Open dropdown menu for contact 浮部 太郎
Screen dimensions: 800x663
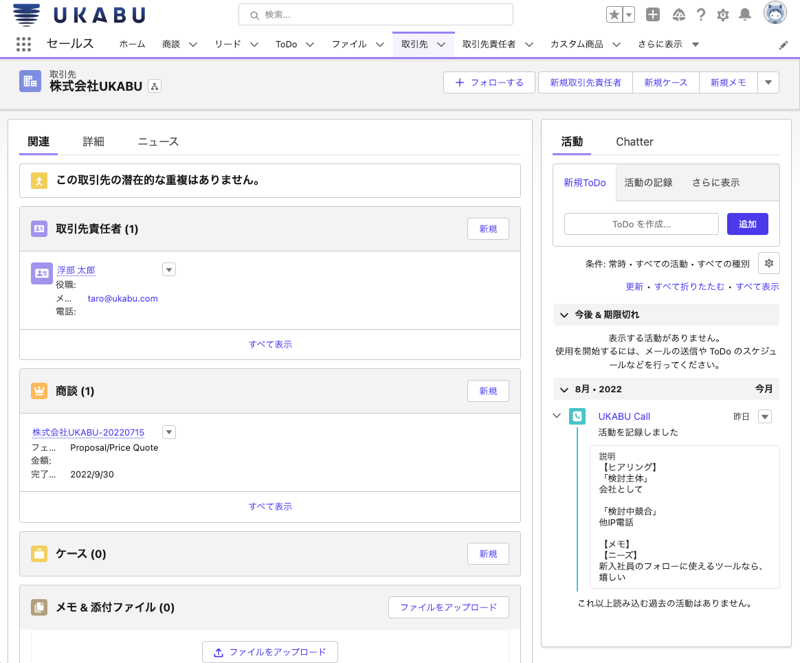tap(169, 270)
